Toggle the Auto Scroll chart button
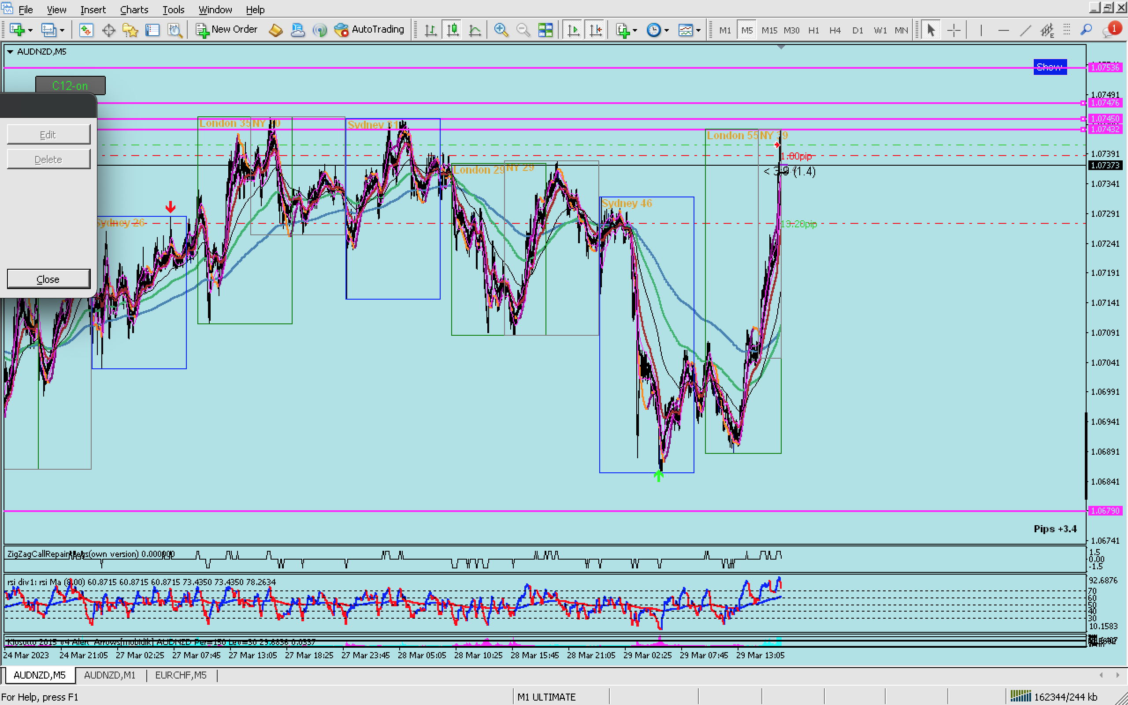 [x=573, y=30]
